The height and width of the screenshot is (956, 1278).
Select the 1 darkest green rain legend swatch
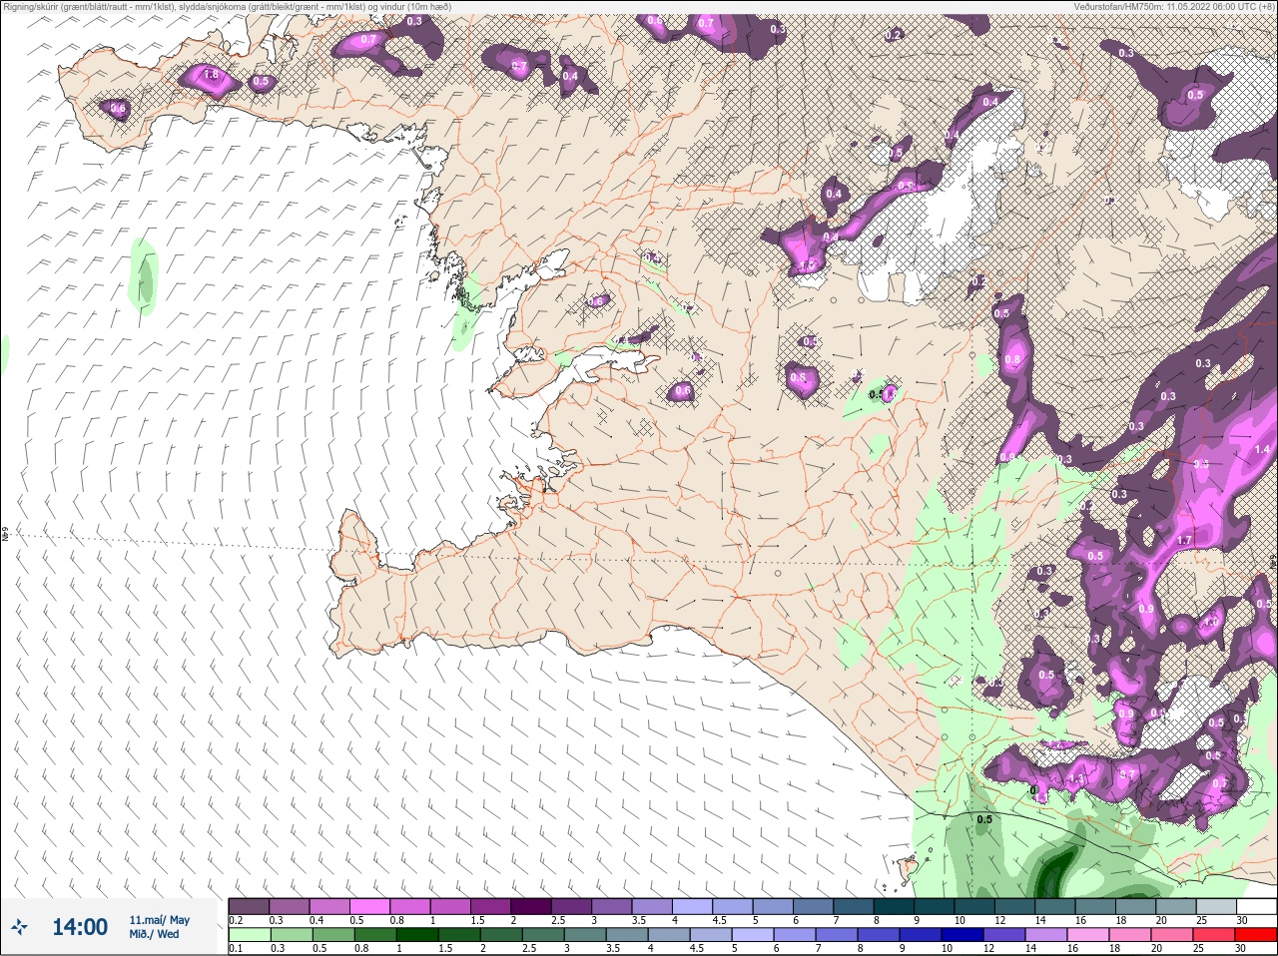[x=416, y=935]
